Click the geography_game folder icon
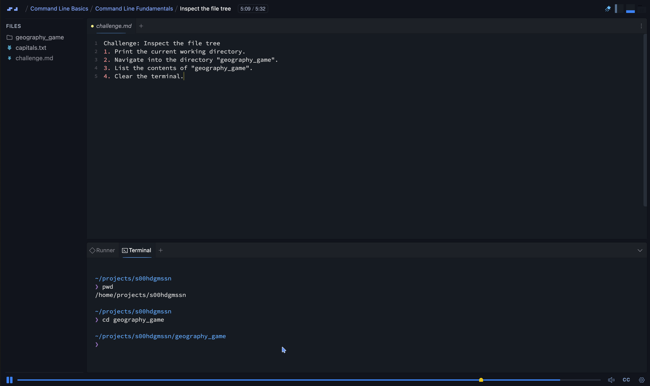 click(9, 37)
